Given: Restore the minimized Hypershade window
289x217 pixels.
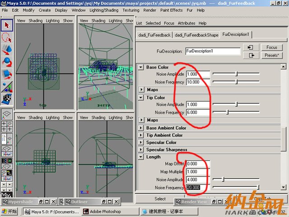Looking at the screenshot, I should (x=41, y=202).
